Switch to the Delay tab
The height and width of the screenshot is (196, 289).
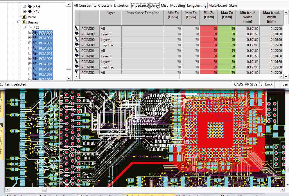pos(155,5)
